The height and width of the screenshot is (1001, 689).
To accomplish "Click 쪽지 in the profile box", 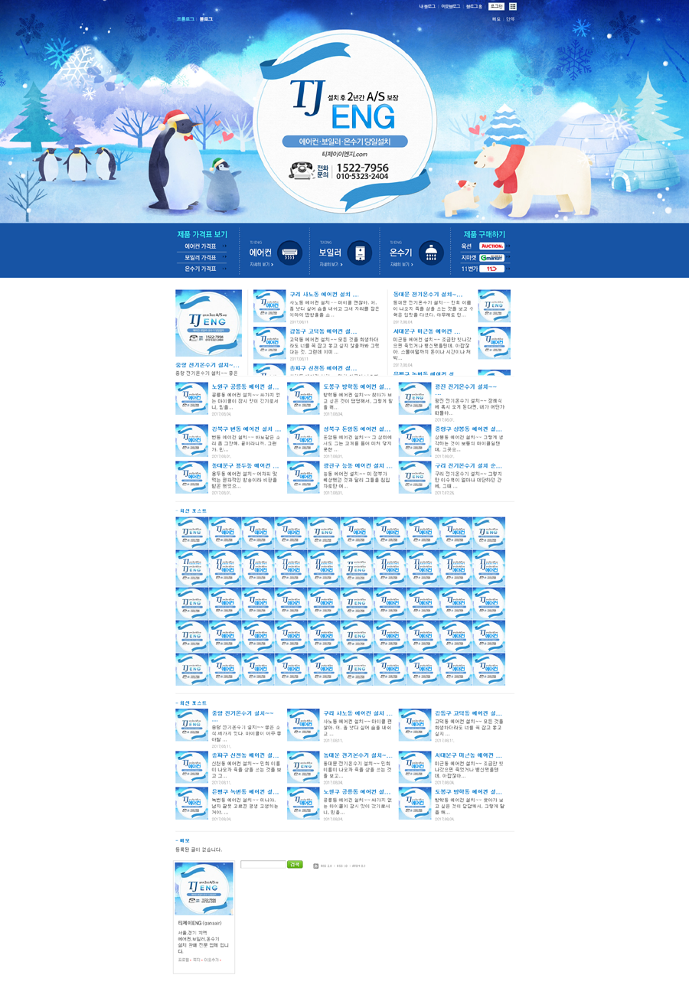I will pyautogui.click(x=196, y=959).
